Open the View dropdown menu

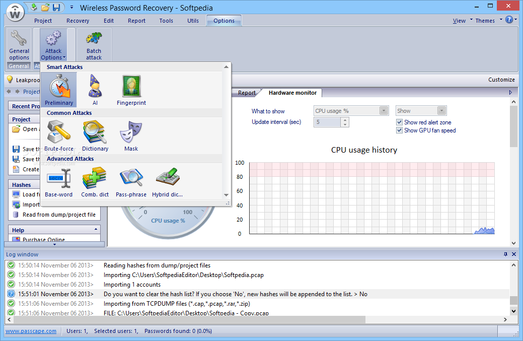tap(462, 20)
